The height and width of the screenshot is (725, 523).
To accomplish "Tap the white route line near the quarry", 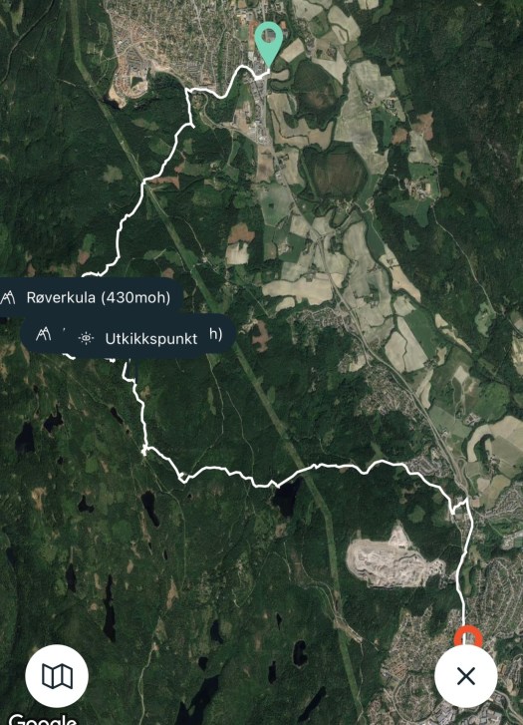I will pos(459,566).
